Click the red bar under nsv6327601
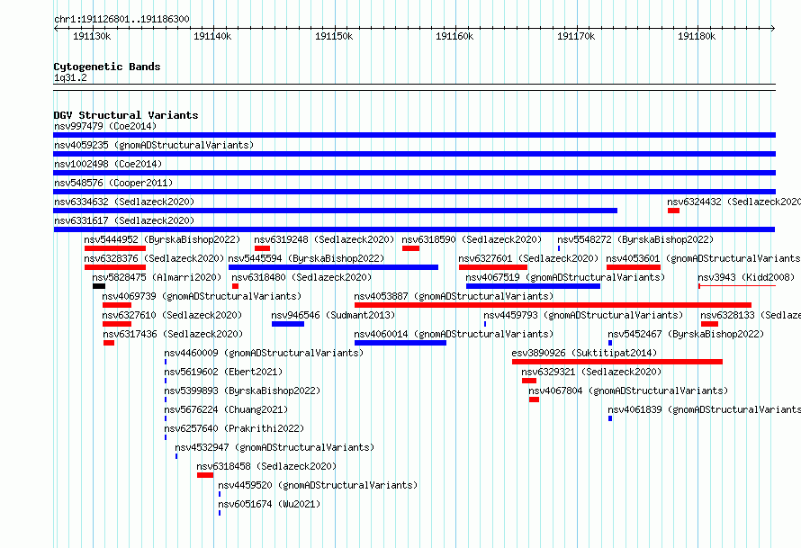The width and height of the screenshot is (801, 548). [x=493, y=267]
